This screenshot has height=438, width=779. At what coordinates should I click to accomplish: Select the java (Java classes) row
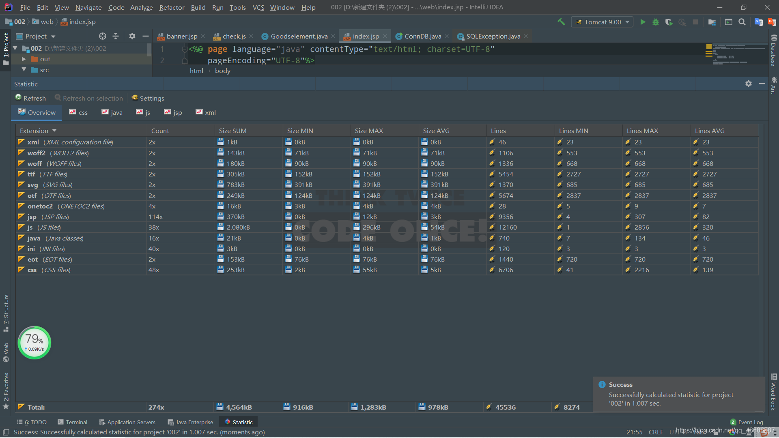[387, 238]
